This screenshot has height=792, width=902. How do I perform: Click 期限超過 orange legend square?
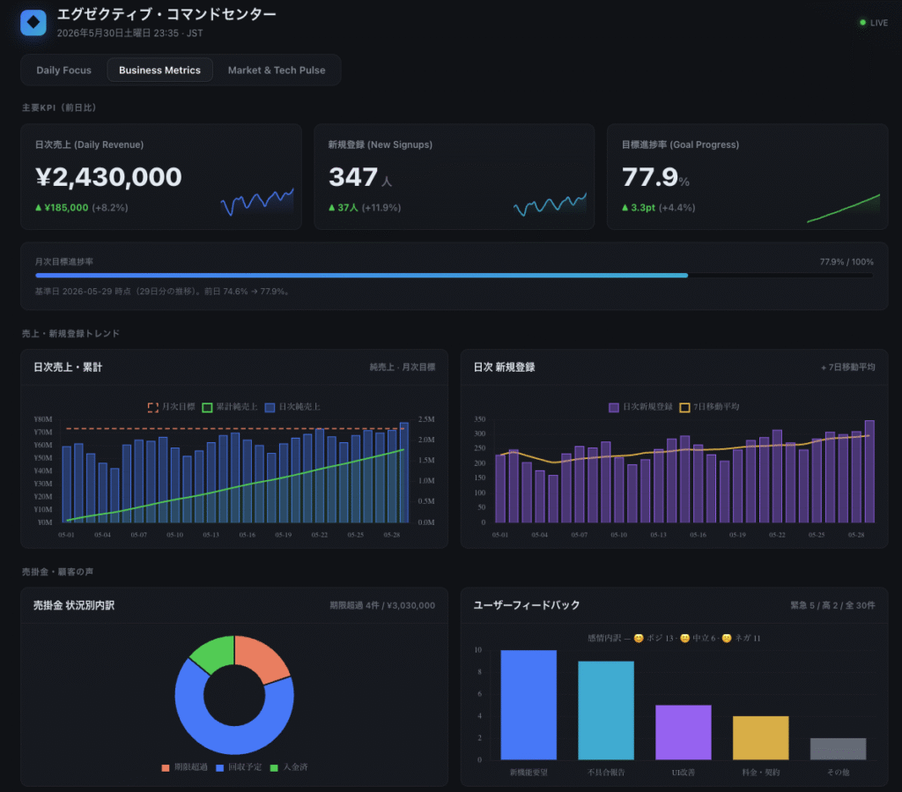166,767
